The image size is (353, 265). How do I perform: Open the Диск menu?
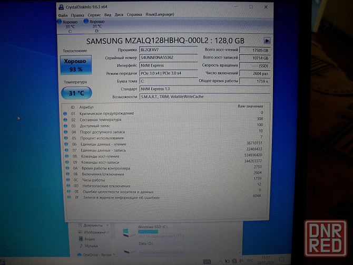coord(119,15)
